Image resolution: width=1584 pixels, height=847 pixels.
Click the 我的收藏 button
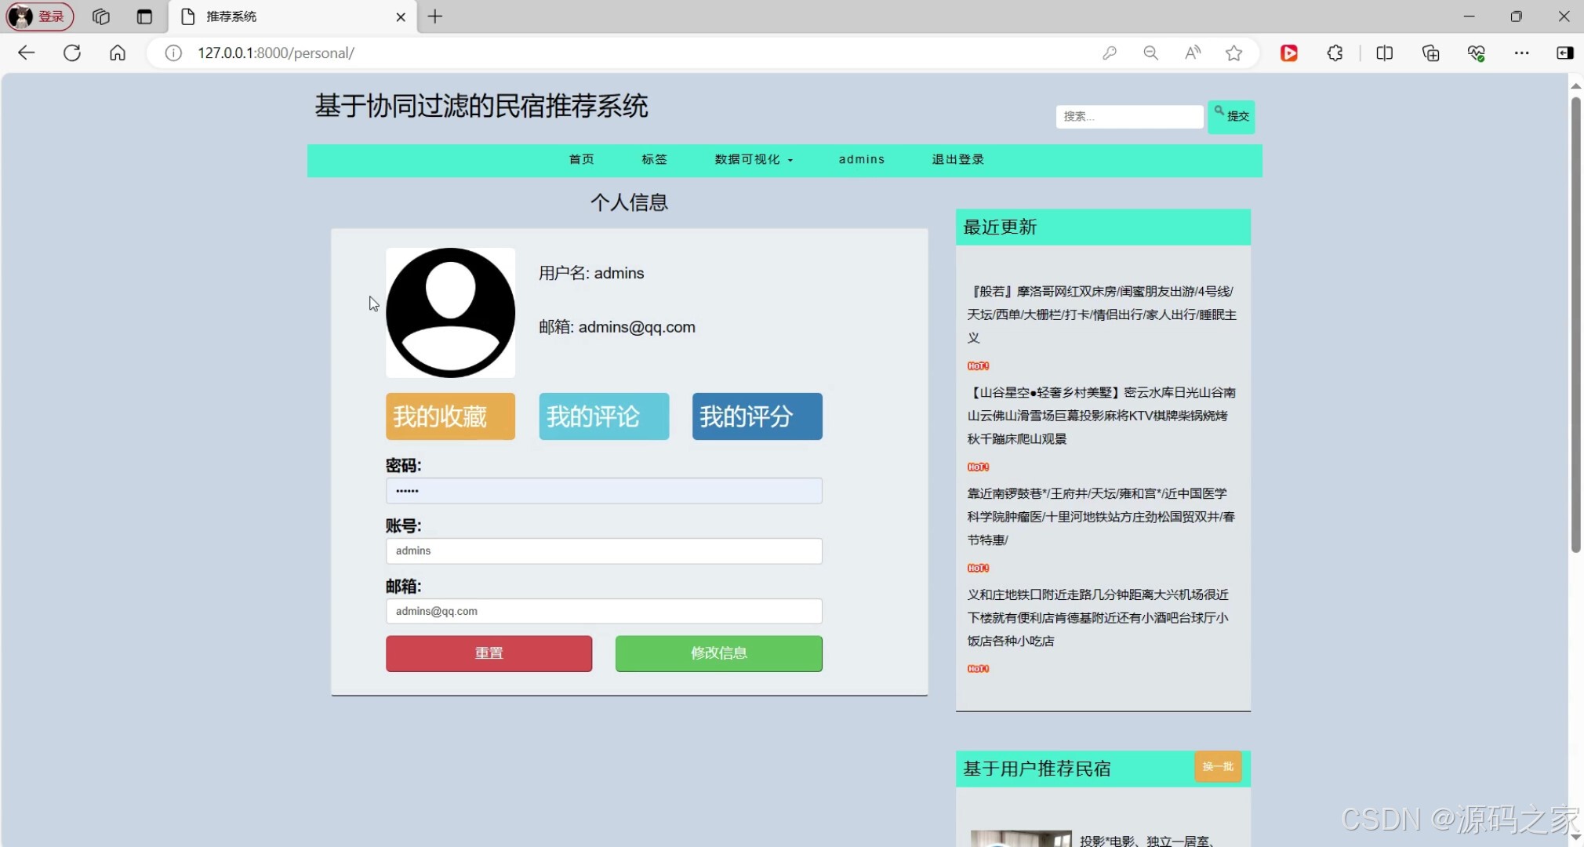(x=449, y=416)
